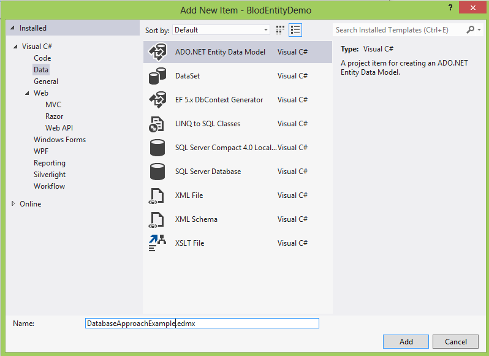Viewport: 489px width, 356px height.
Task: Select the Web API category
Action: [59, 128]
